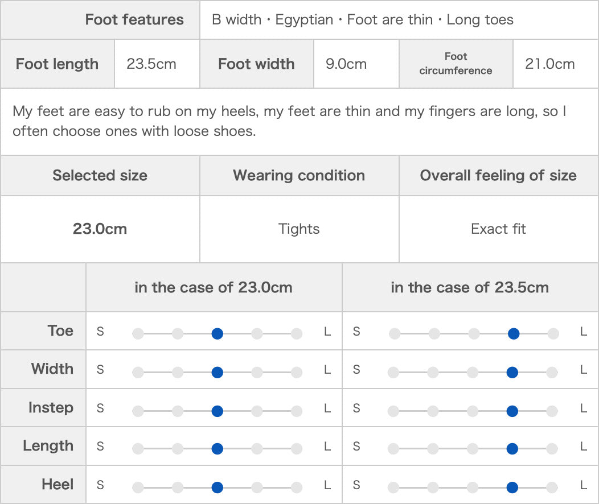Select the blue Toe dot for 23.0cm
The height and width of the screenshot is (504, 599).
pos(217,333)
